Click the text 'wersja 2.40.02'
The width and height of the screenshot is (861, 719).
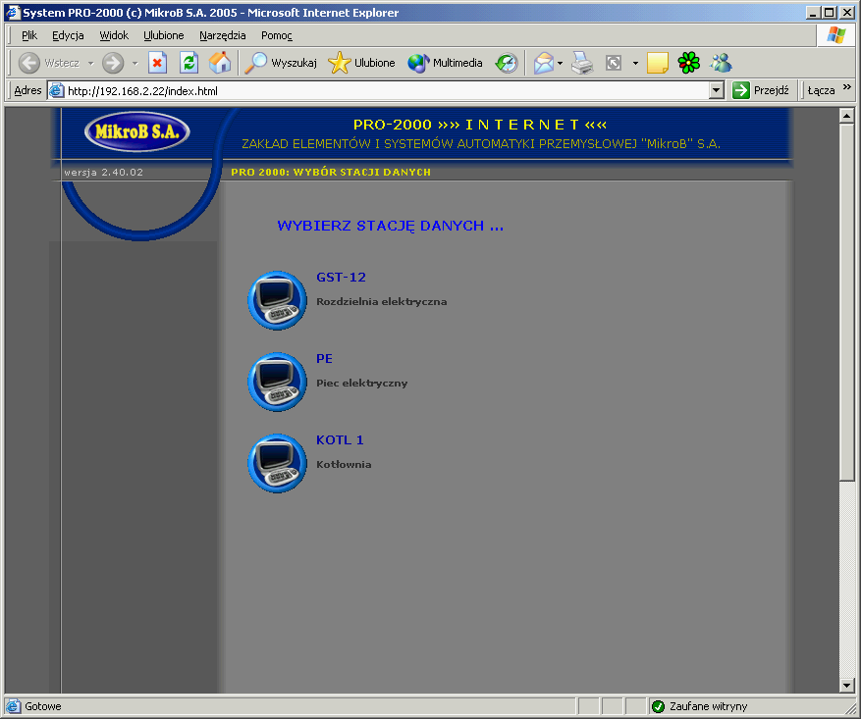pos(103,173)
